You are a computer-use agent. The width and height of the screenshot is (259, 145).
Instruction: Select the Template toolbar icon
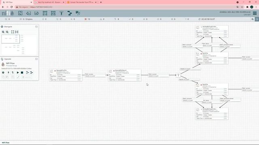(70, 13)
